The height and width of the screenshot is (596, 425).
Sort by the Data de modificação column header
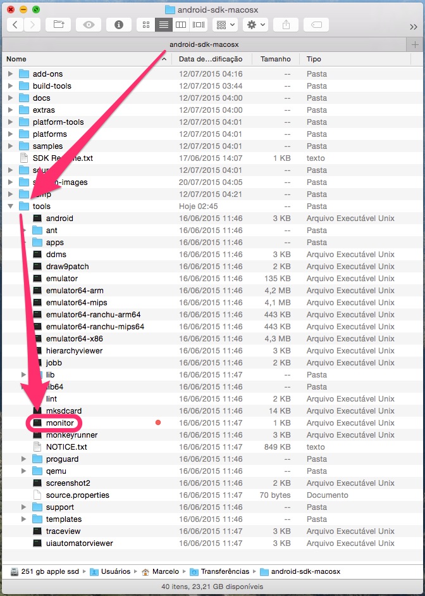213,59
